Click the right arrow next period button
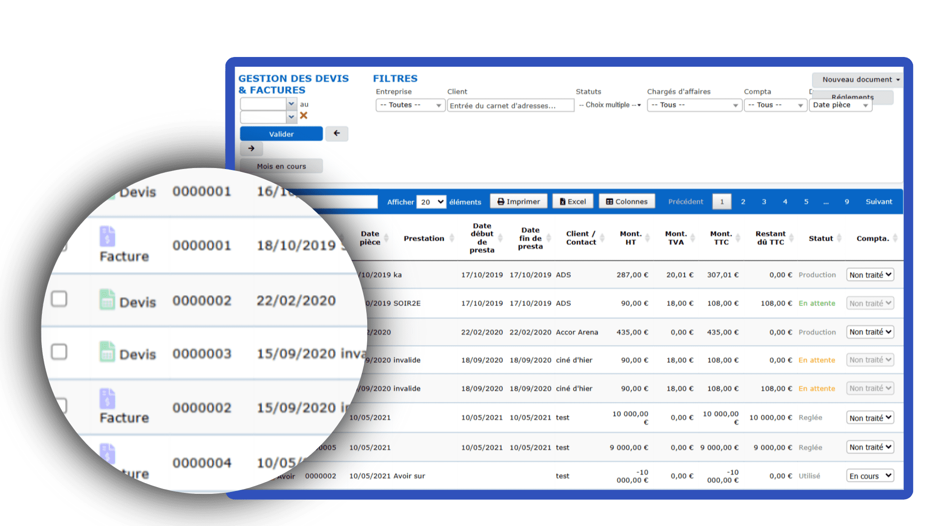Image resolution: width=935 pixels, height=526 pixels. pyautogui.click(x=251, y=149)
